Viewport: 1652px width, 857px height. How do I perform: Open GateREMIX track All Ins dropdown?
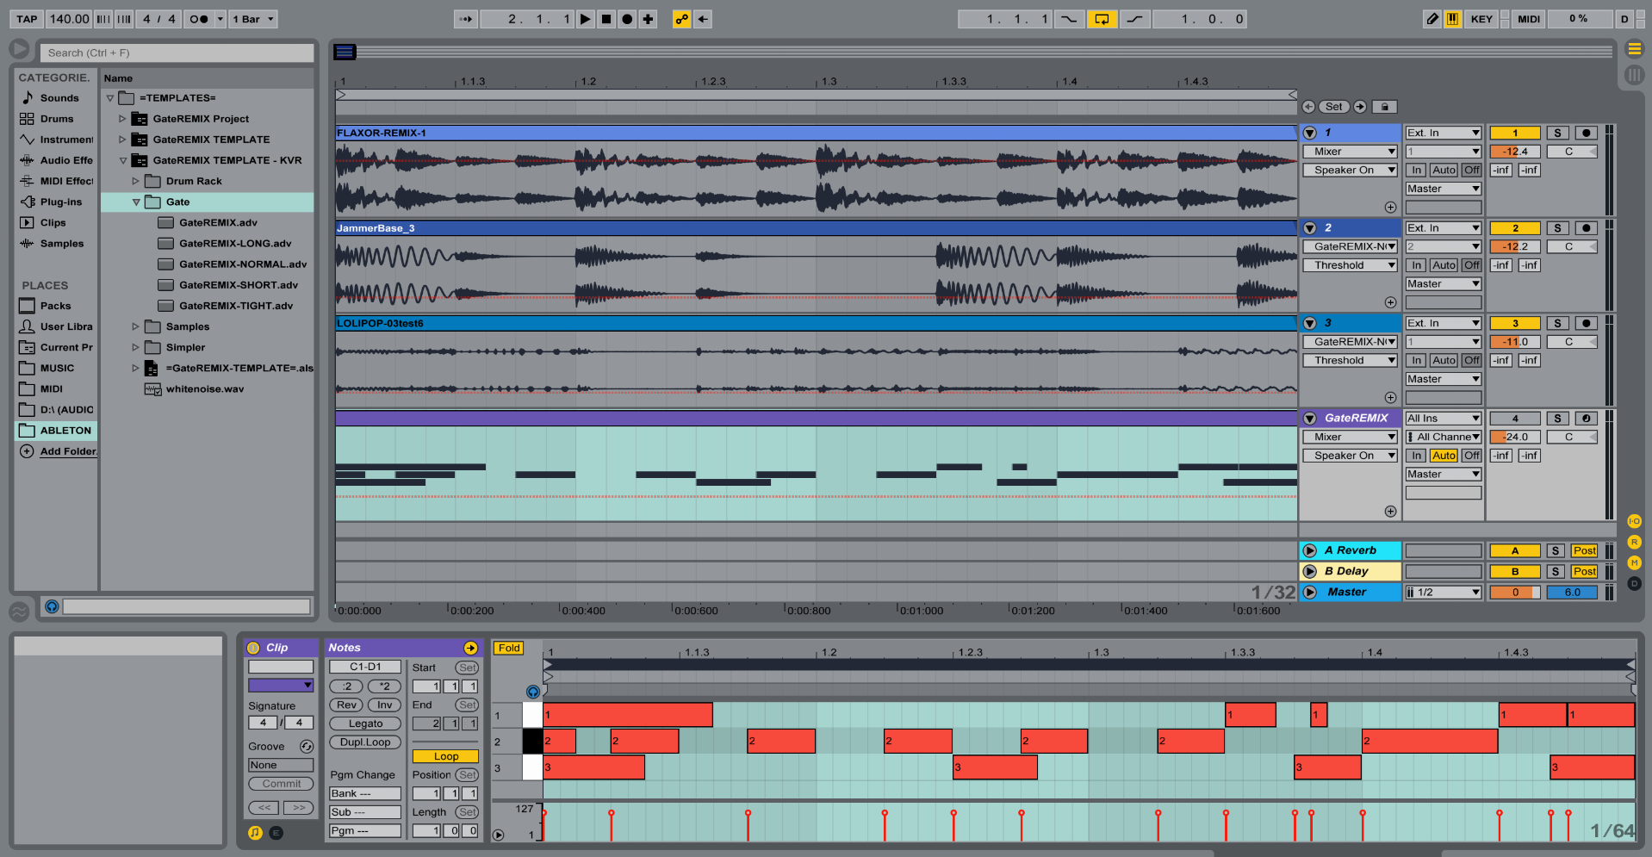[x=1443, y=419]
